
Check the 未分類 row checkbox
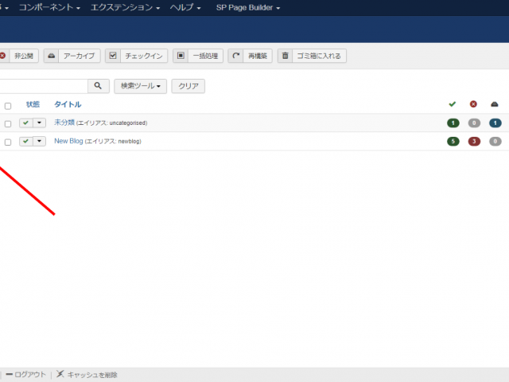[x=8, y=124]
